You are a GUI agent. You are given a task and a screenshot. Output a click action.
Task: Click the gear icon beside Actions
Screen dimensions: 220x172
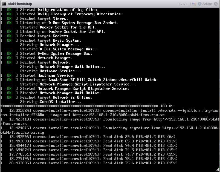point(200,4)
